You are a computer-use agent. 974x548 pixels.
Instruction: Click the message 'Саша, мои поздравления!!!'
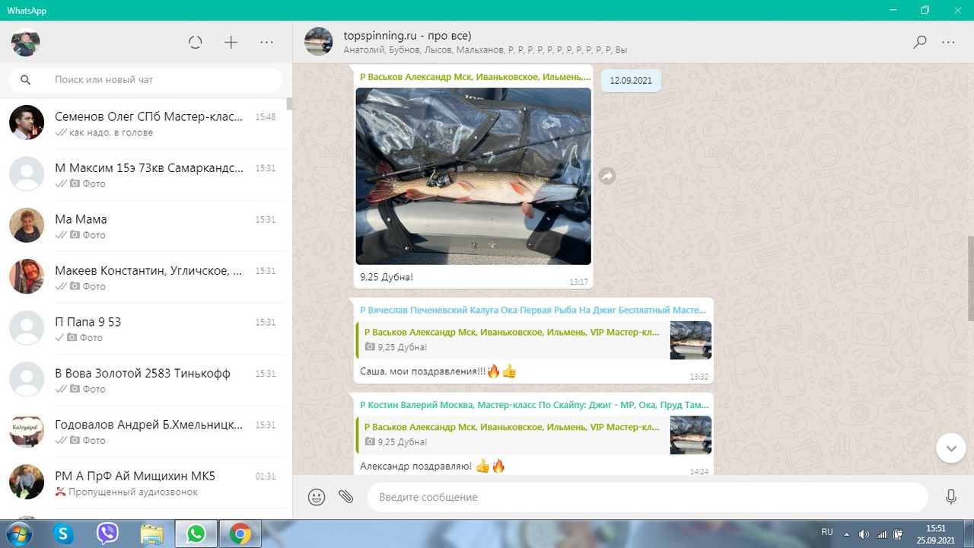[x=438, y=371]
